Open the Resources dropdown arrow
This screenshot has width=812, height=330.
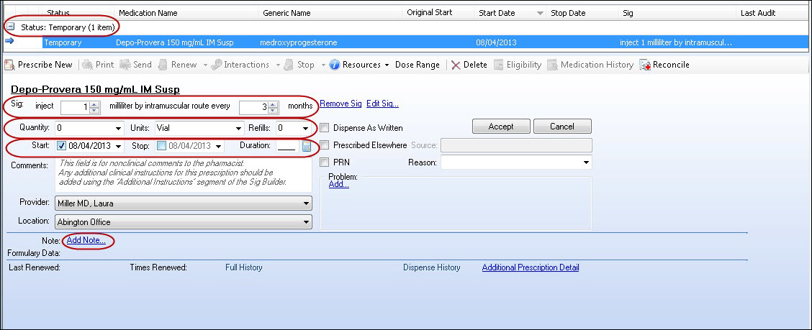(387, 65)
